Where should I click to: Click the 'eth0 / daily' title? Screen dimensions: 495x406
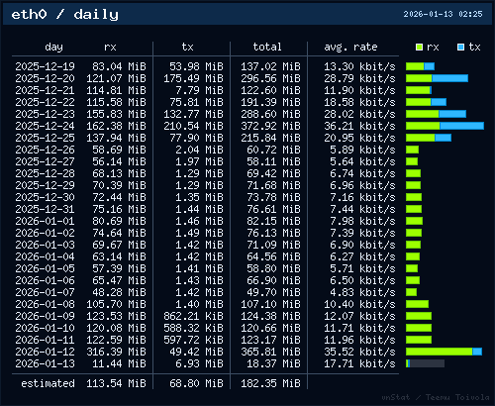click(64, 15)
